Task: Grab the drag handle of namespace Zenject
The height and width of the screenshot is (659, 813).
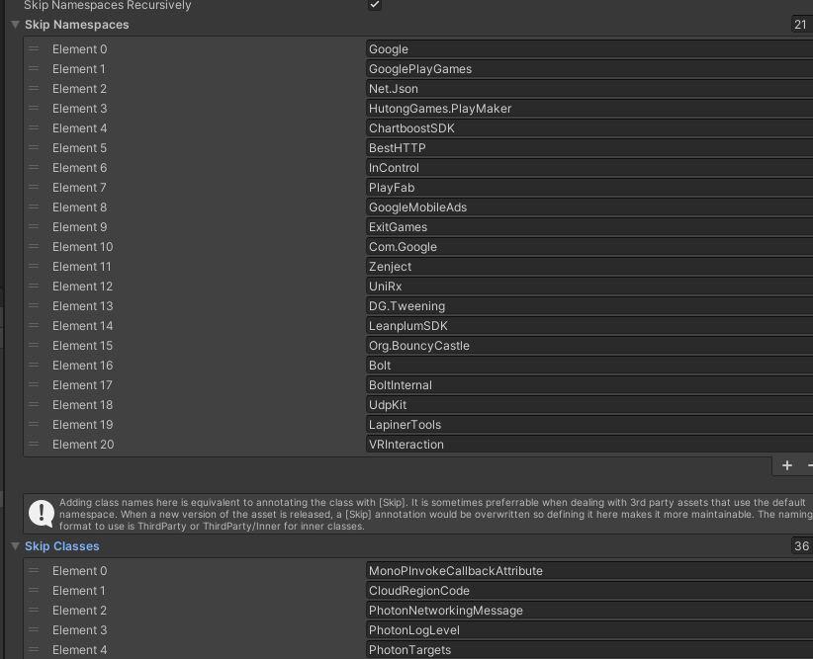Action: (x=34, y=266)
